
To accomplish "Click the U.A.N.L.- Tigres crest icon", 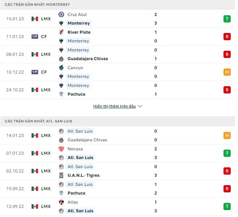I will 61,175.
